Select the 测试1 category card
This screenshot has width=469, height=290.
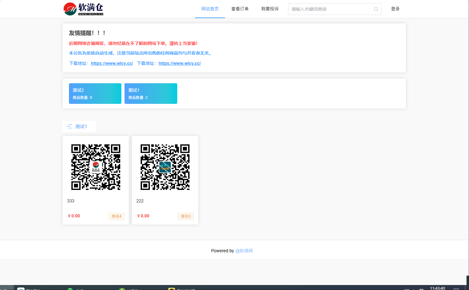[x=151, y=94]
